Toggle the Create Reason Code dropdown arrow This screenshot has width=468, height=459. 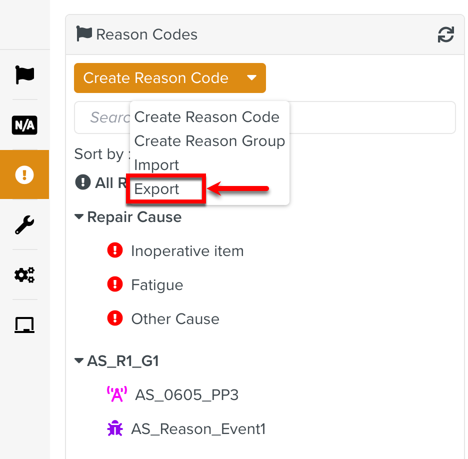click(x=252, y=78)
